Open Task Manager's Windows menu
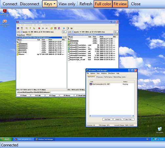The height and width of the screenshot is (148, 165). point(104,73)
